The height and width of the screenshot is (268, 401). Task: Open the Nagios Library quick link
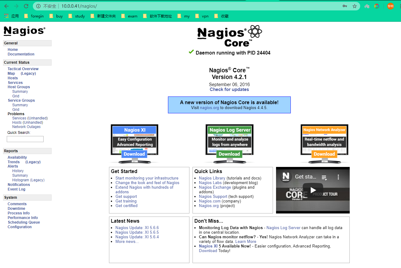[212, 178]
